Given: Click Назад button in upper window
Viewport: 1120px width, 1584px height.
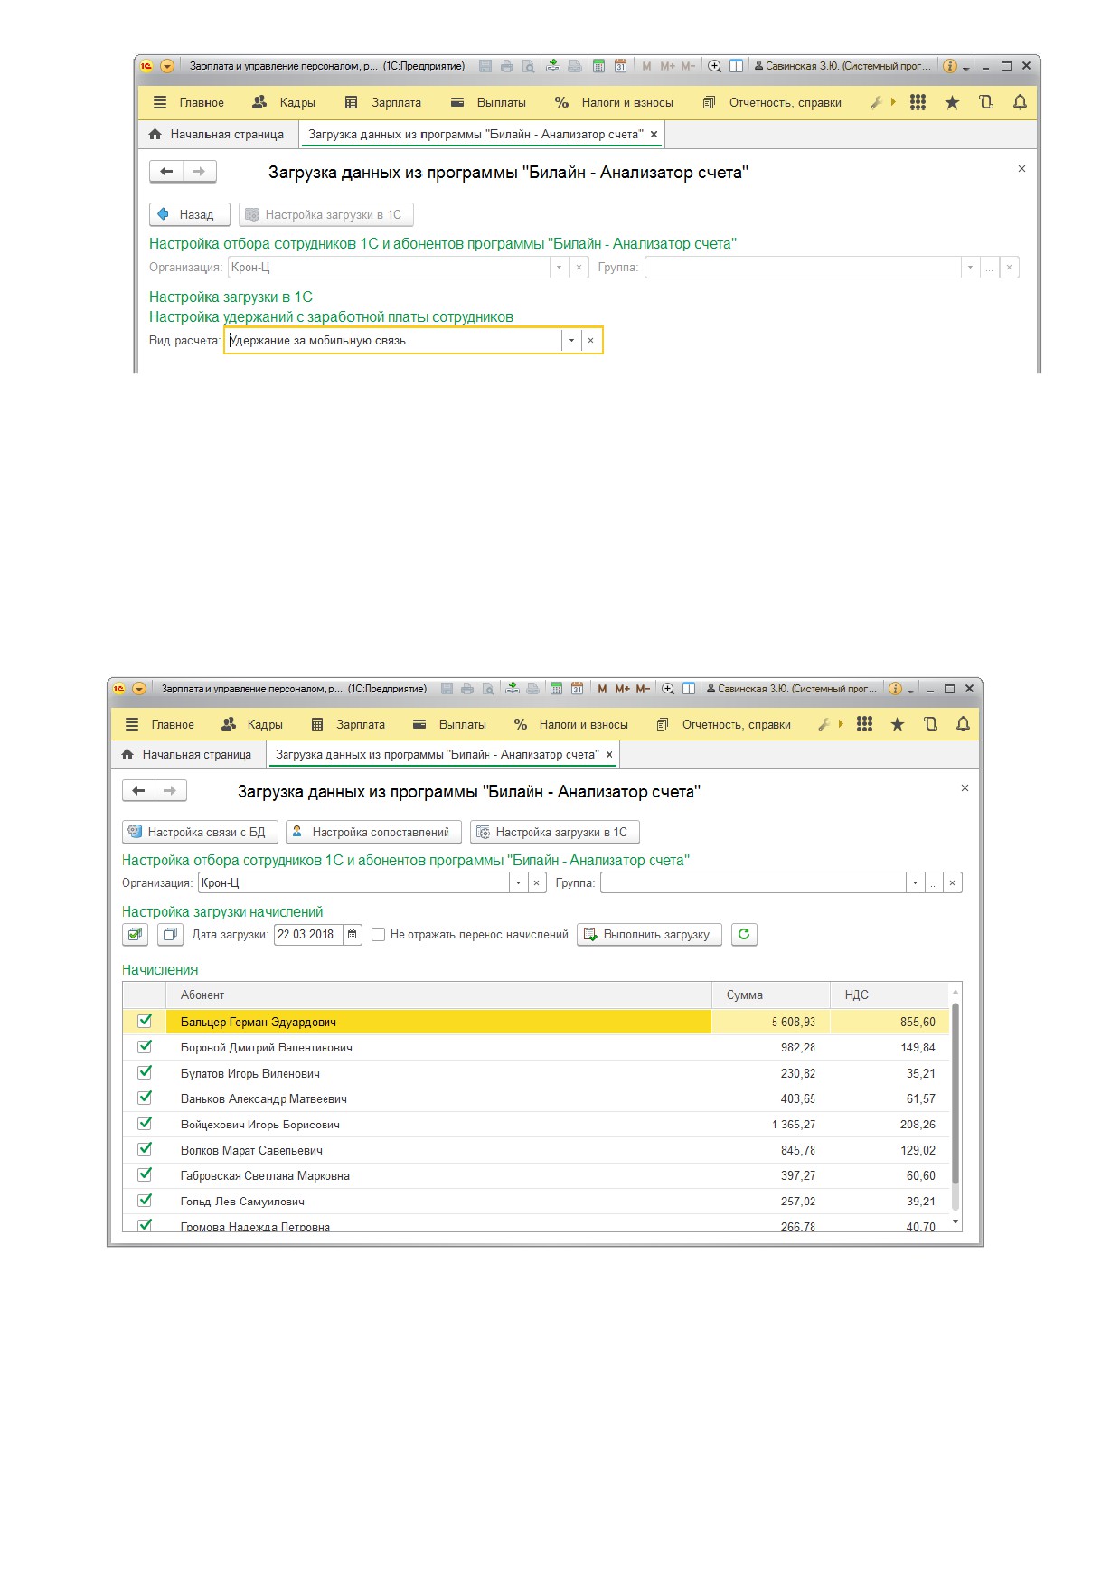Looking at the screenshot, I should (189, 214).
